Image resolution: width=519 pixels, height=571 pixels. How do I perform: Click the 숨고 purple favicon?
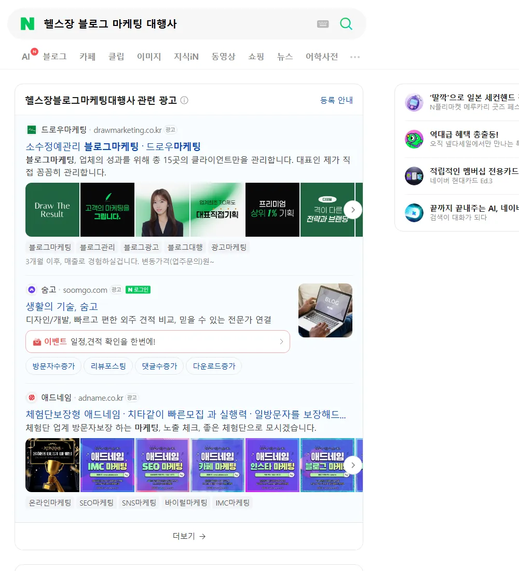(32, 290)
